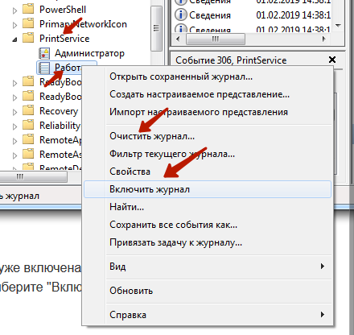
Task: Select the Recovery tree label
Action: click(x=59, y=111)
